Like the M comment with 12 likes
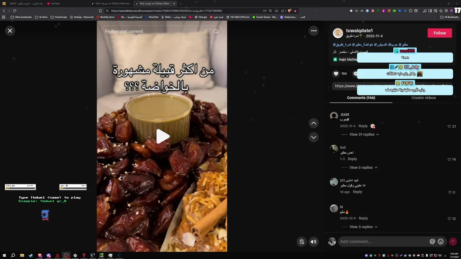 tap(449, 219)
